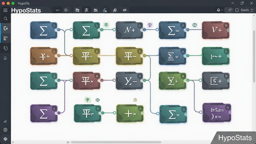Click the teal badge before the V+ node
Screen dimensions: 256x144
click(194, 25)
